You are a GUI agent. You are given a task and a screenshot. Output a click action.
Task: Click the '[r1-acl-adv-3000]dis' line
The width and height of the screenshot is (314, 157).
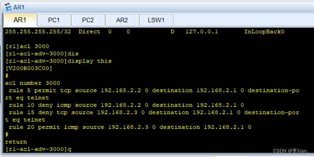[x=42, y=54]
